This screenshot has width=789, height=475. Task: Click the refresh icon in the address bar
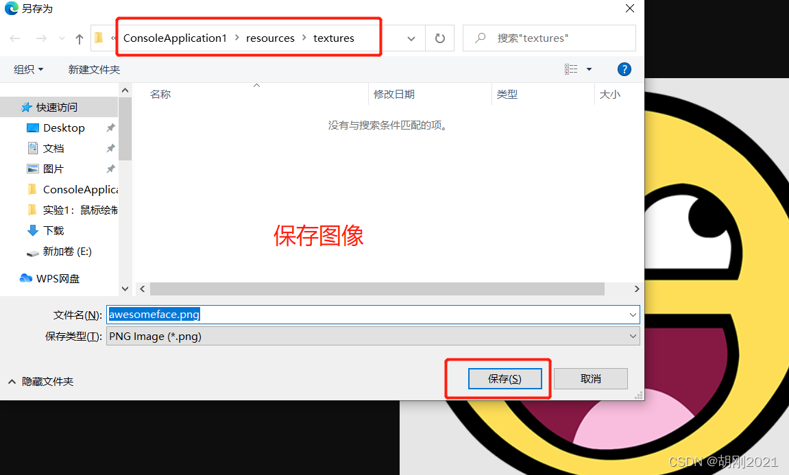[439, 38]
